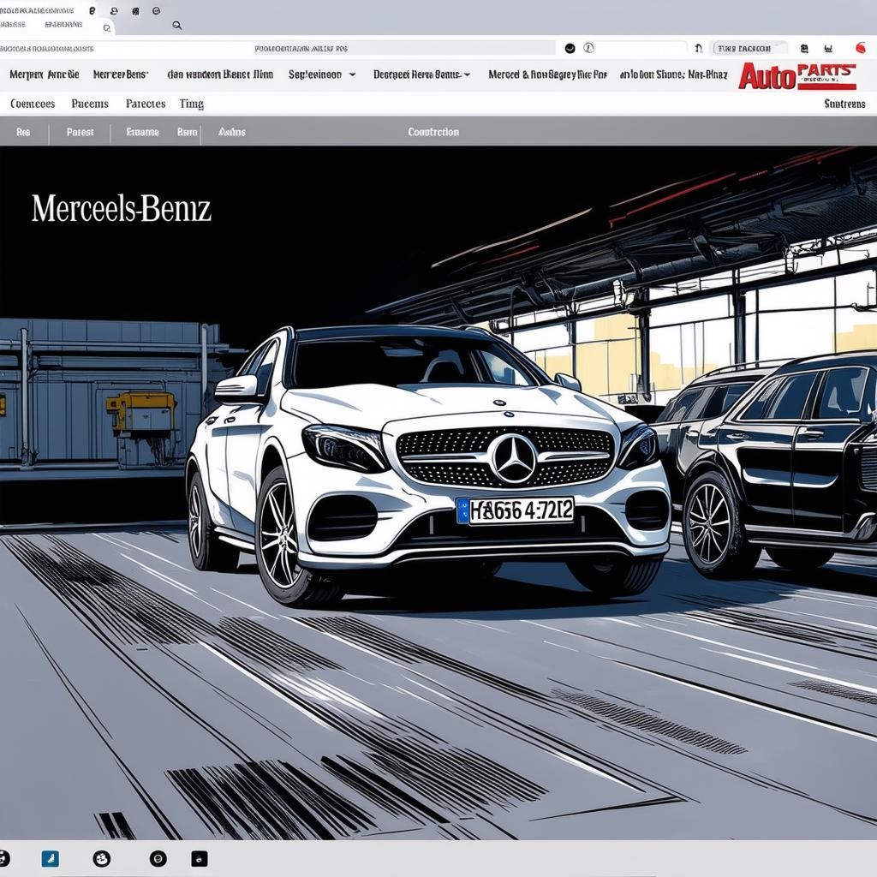
Task: Open the Merpax Anerdie menu item
Action: click(45, 75)
